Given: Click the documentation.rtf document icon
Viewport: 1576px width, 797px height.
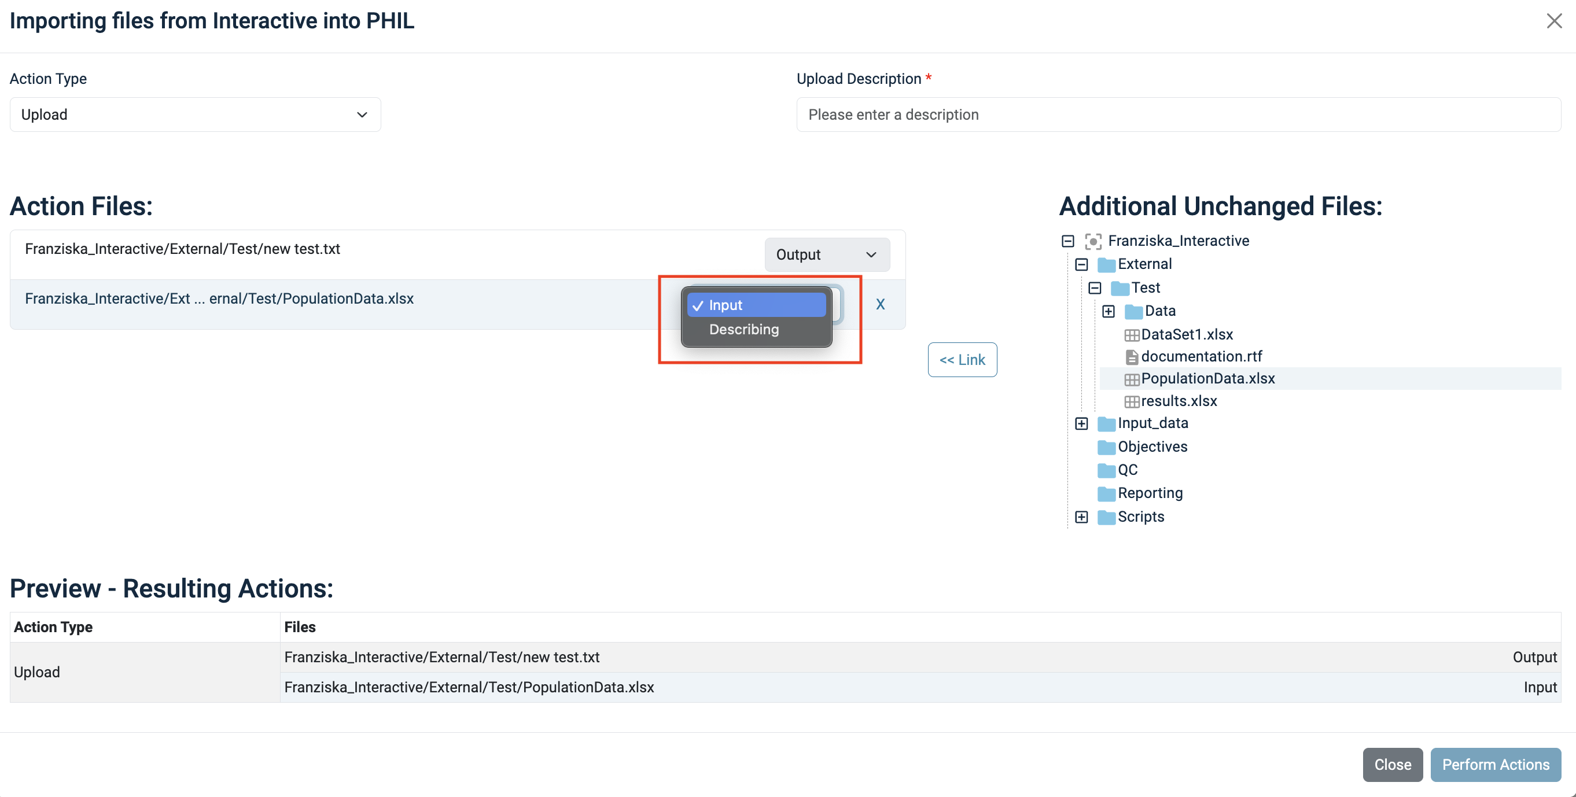Looking at the screenshot, I should click(1131, 357).
